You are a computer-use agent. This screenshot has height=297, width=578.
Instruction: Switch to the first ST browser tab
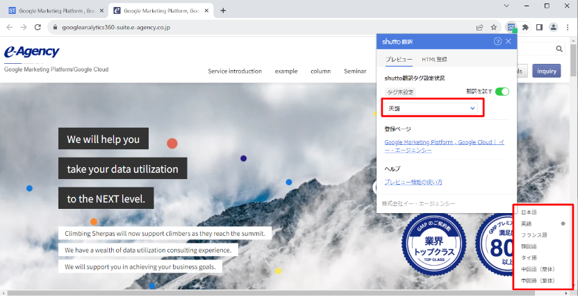pos(56,10)
